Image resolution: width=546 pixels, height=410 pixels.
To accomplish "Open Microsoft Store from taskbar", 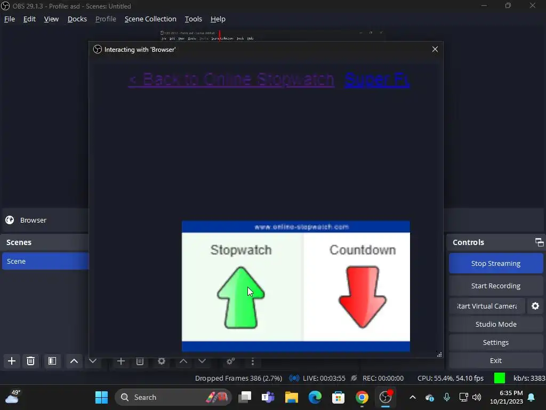I will pyautogui.click(x=338, y=397).
